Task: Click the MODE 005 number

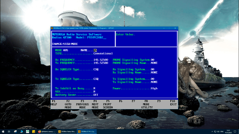Action: [x=65, y=50]
